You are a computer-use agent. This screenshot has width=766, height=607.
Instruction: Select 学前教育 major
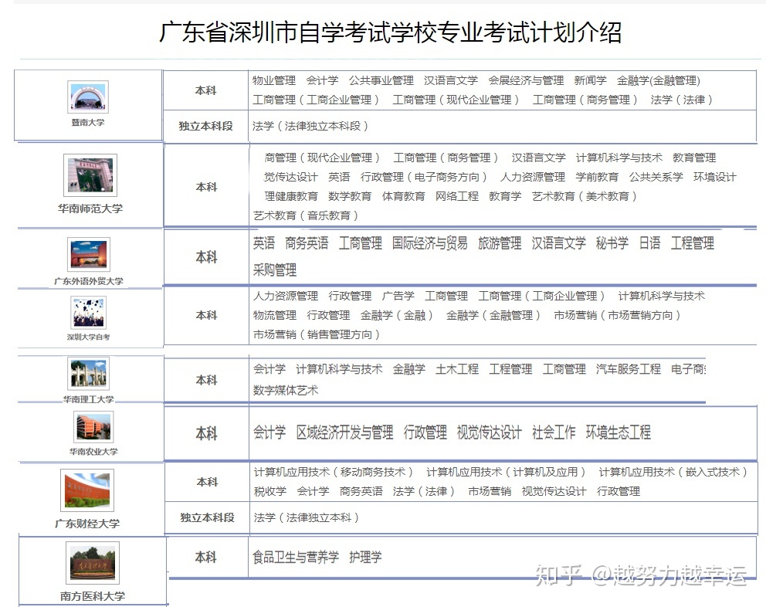pos(597,177)
